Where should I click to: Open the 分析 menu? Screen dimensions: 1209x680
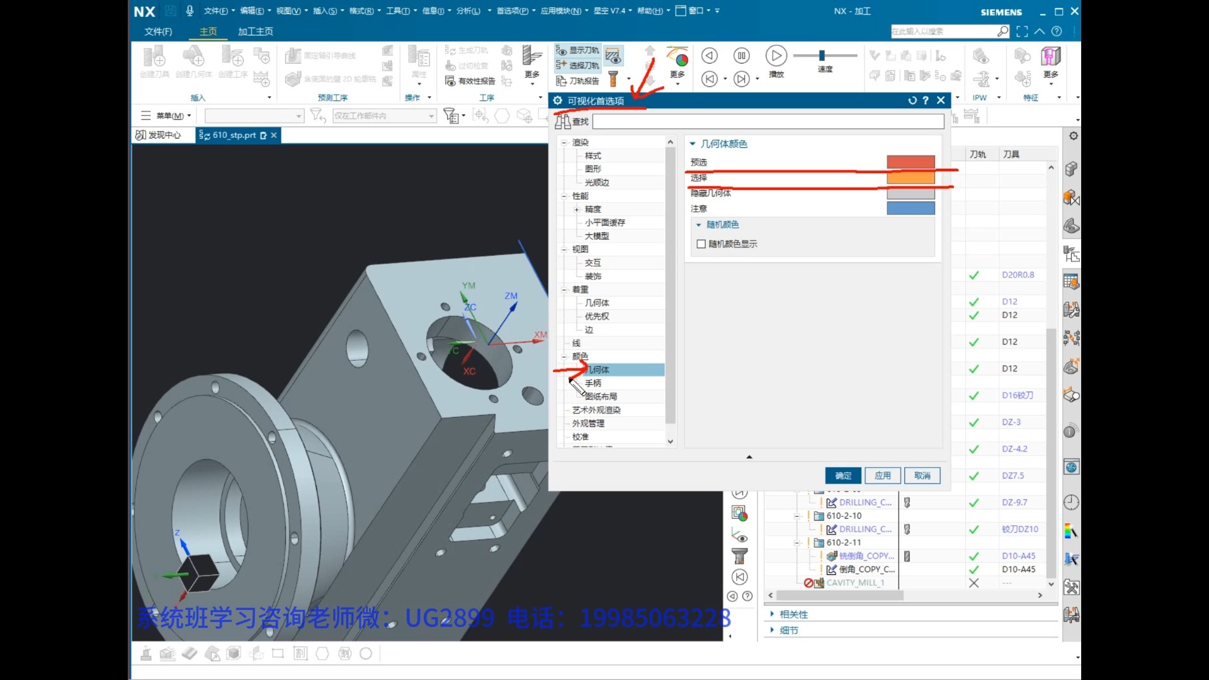(x=467, y=11)
